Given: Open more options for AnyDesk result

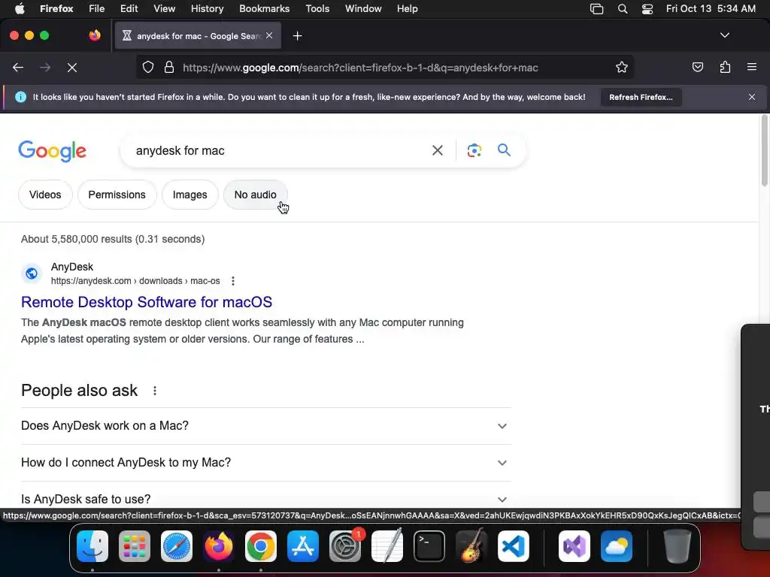Looking at the screenshot, I should pyautogui.click(x=233, y=281).
